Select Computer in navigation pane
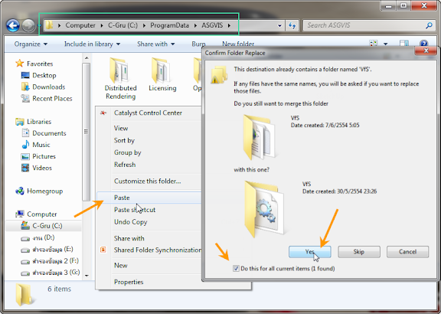The height and width of the screenshot is (314, 441). 41,214
